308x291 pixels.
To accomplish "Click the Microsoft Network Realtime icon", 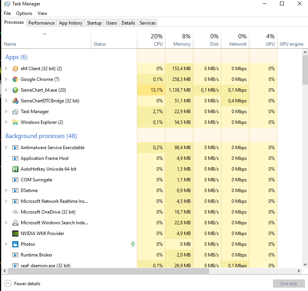I will point(15,201).
